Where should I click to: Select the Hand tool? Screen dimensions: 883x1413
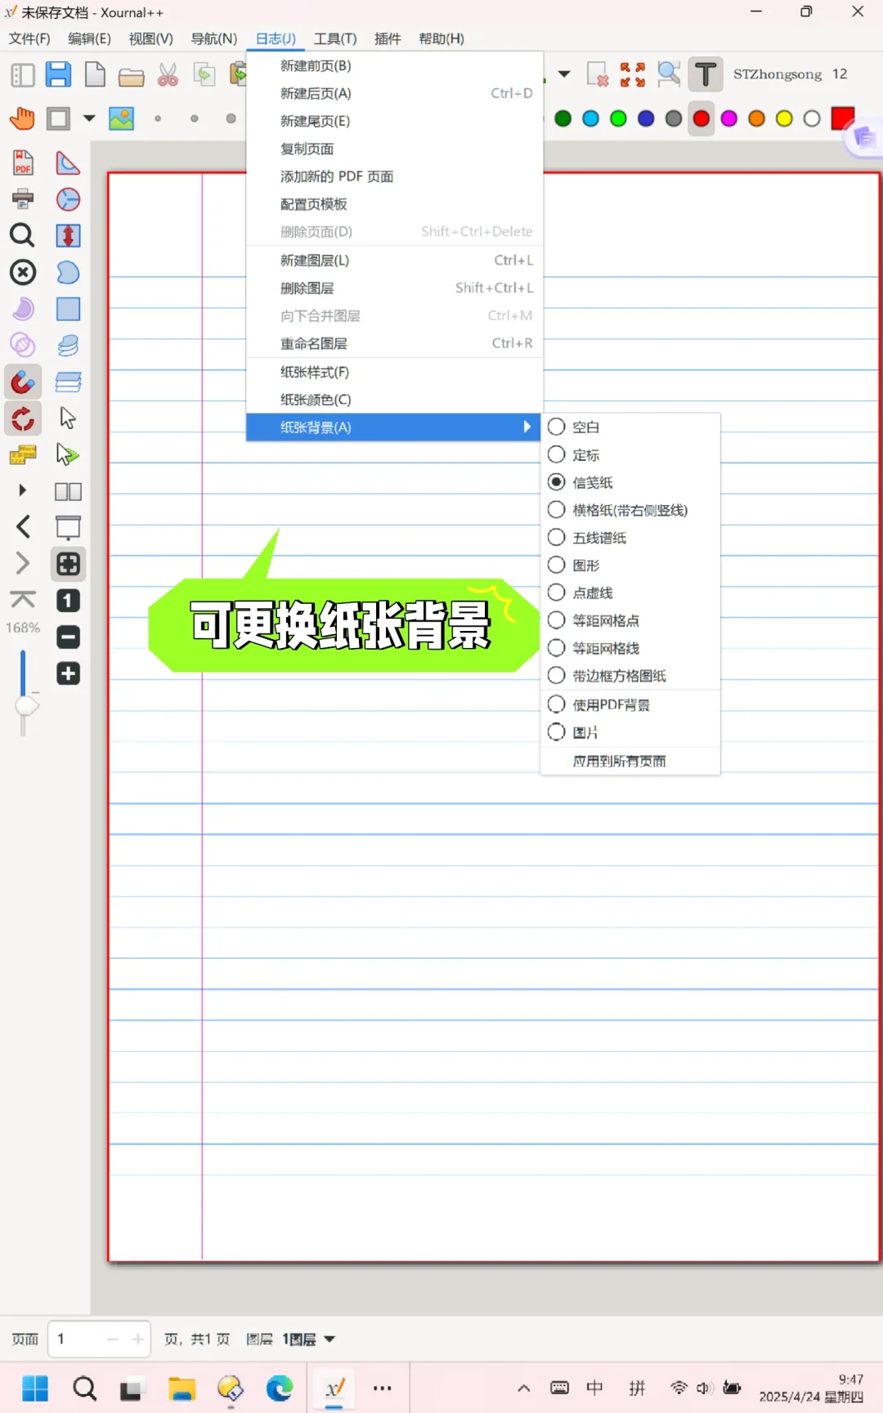[x=23, y=118]
